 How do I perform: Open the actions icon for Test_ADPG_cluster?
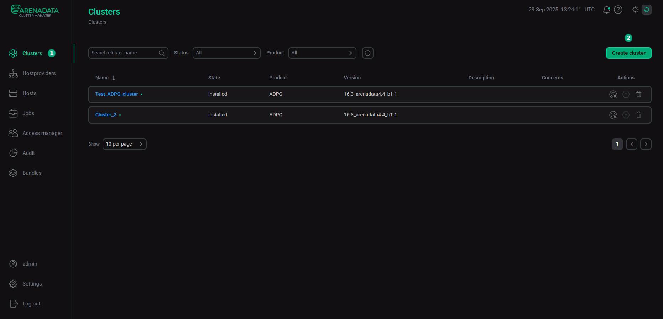613,94
